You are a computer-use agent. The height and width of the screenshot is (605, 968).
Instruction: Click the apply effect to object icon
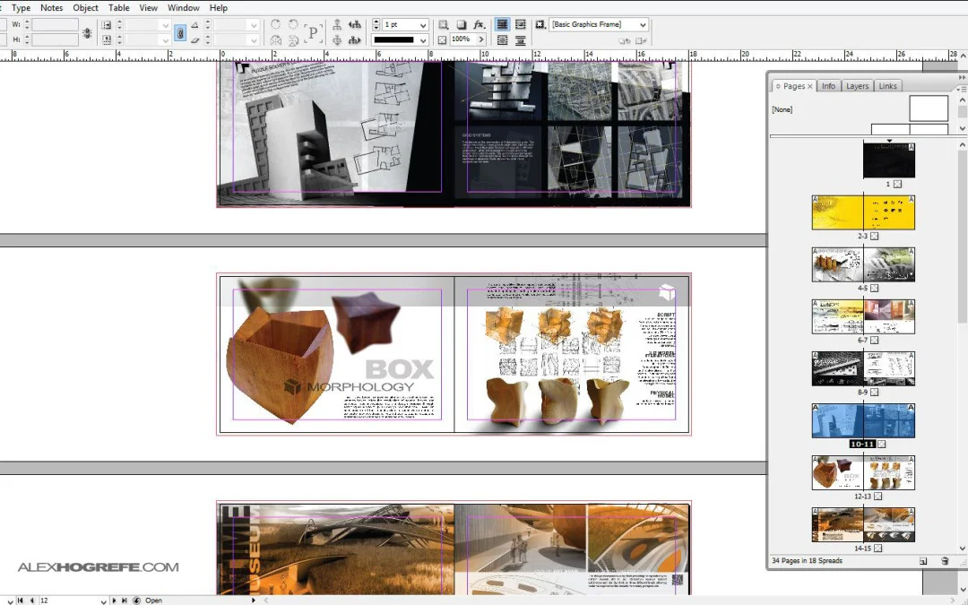point(444,24)
